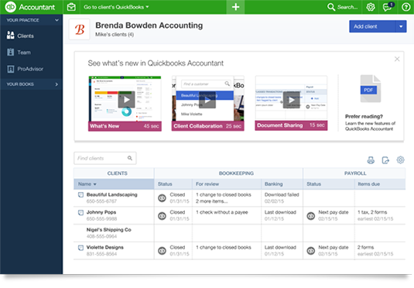
Task: Click 'Download failed' banking status
Action: [282, 195]
